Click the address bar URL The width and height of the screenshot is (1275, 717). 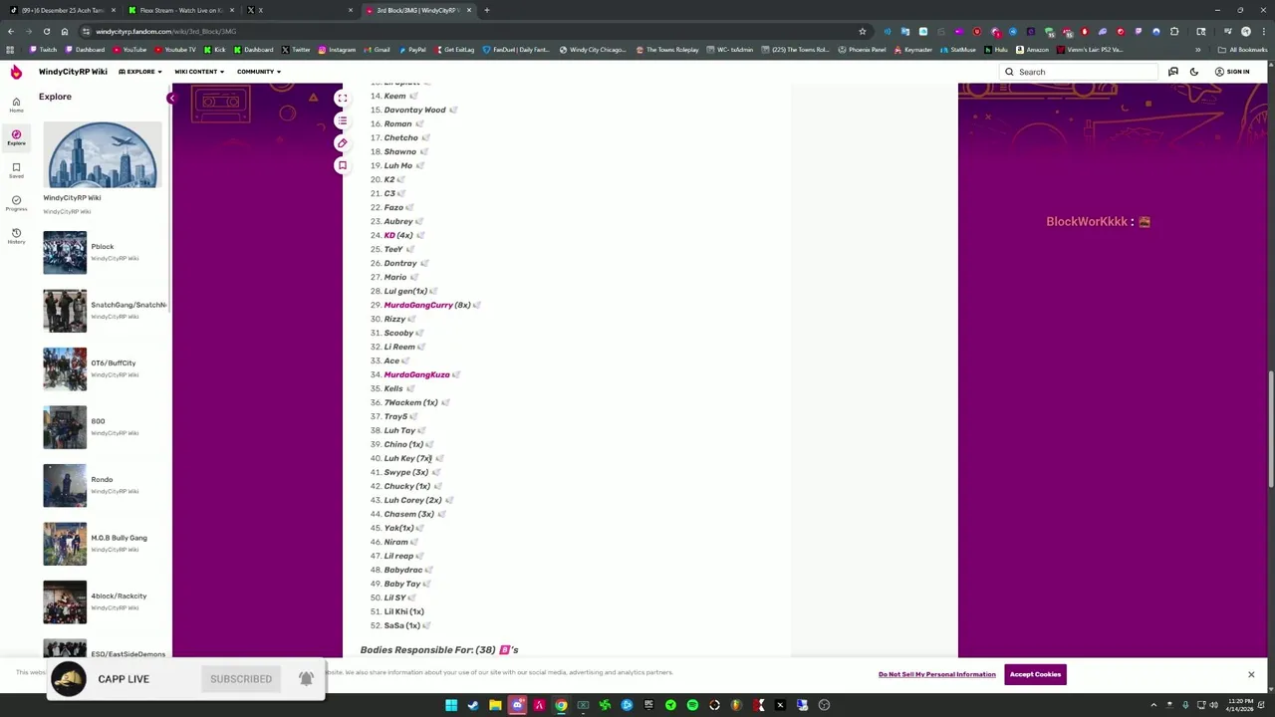[165, 31]
